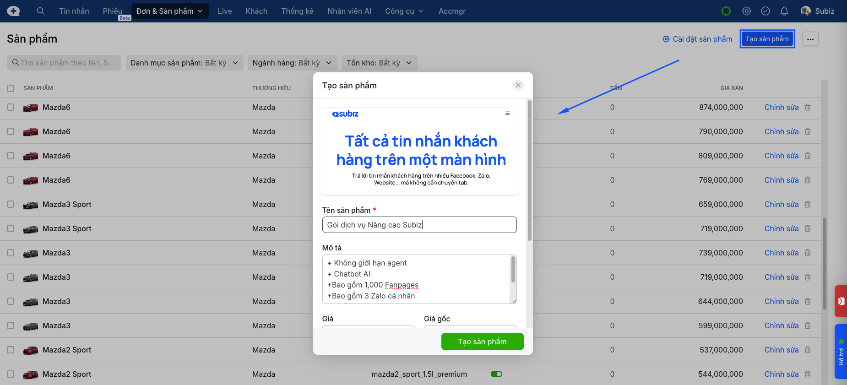Open Cài đặt sản phẩm link
This screenshot has width=847, height=385.
click(697, 39)
